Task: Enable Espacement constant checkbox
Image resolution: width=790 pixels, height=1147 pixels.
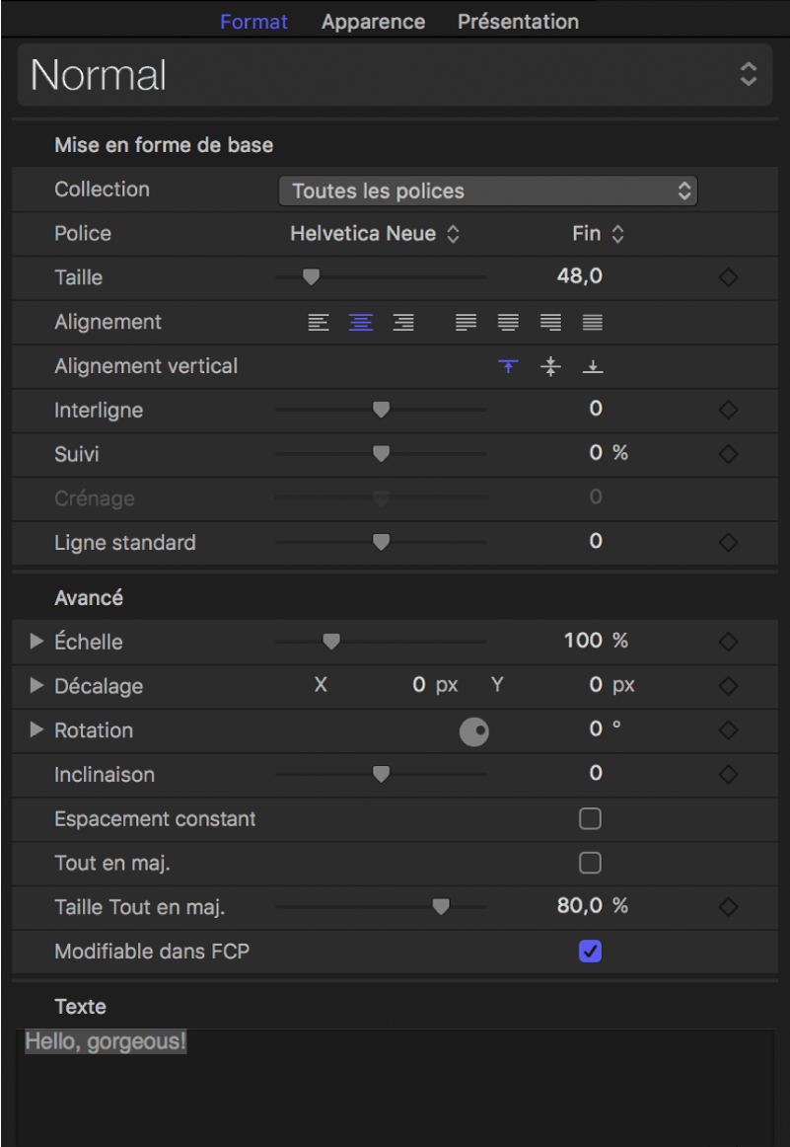Action: (x=590, y=819)
